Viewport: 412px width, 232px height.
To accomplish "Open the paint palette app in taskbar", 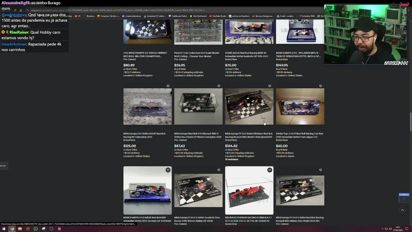I will (x=44, y=229).
